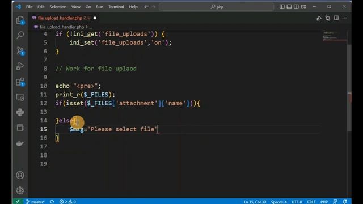Change indentation via Spaces: 4
The height and width of the screenshot is (204, 363).
pos(279,202)
